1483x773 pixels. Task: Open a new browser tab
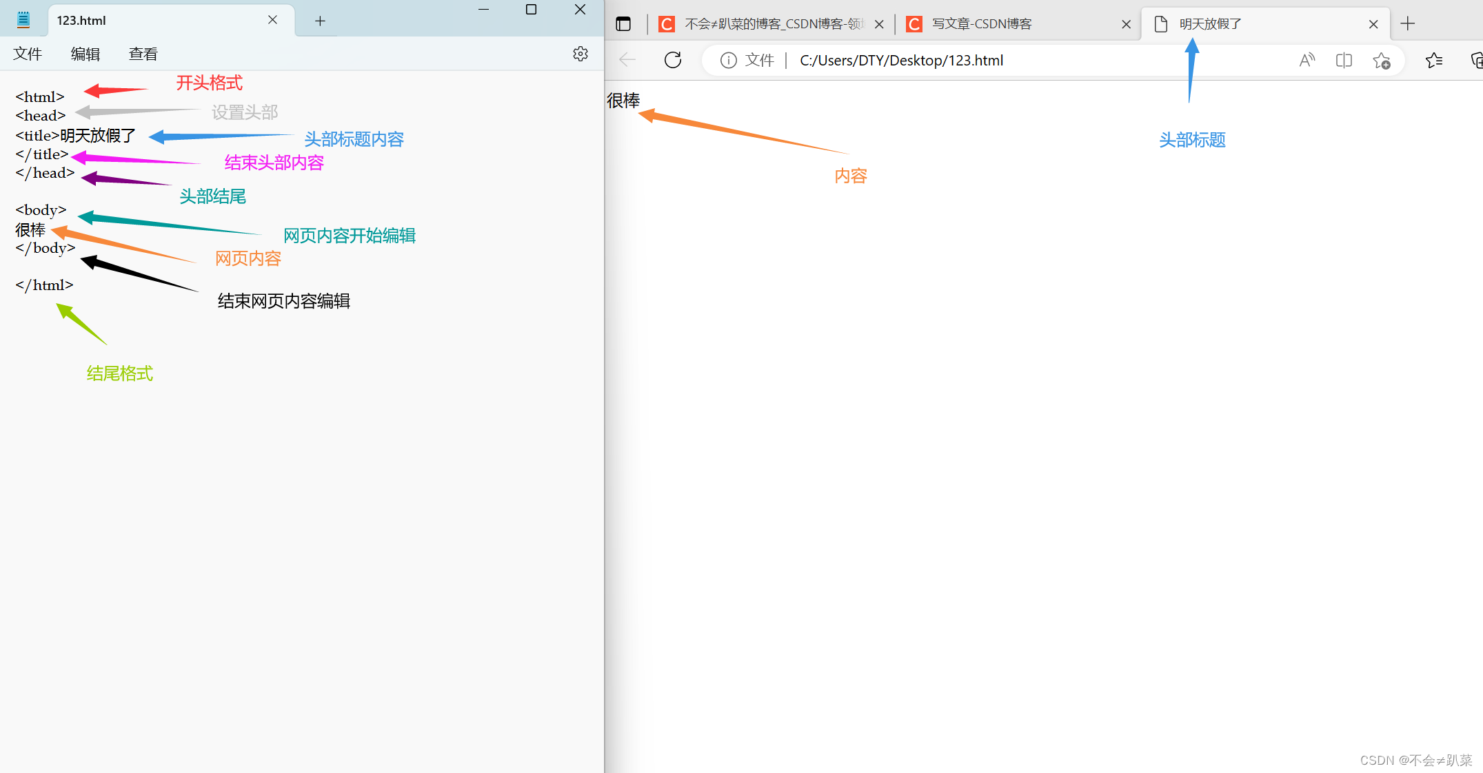point(1408,24)
